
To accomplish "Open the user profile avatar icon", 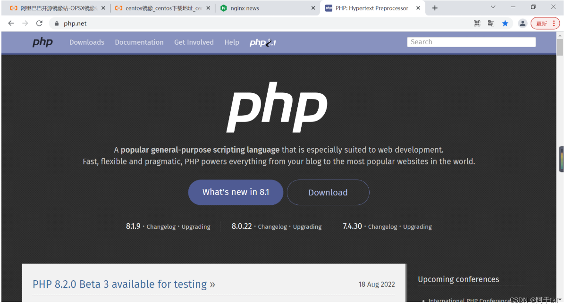I will (523, 24).
